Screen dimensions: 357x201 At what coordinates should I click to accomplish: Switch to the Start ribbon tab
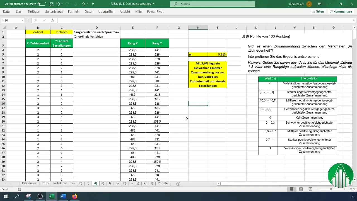[x=19, y=11]
